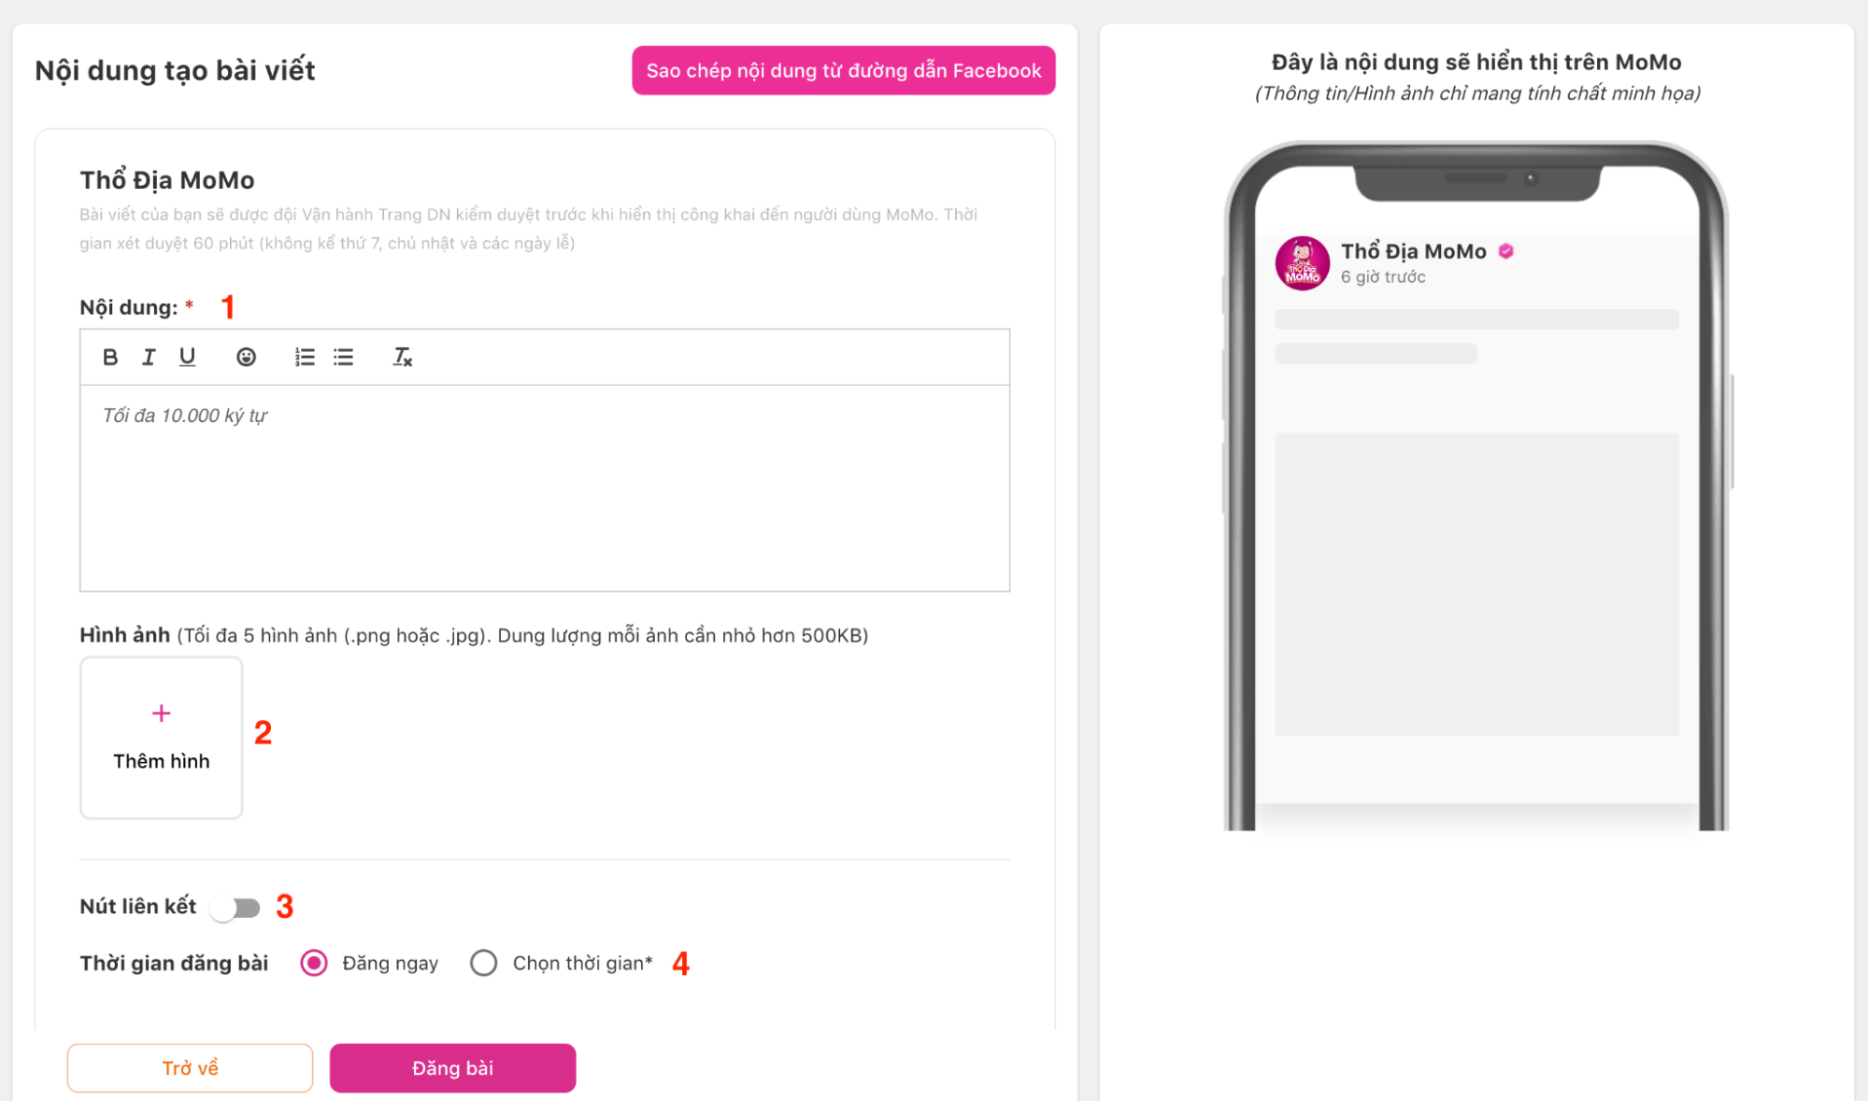Image resolution: width=1868 pixels, height=1102 pixels.
Task: Click Sao chép nội dung từ đường dẫn Facebook
Action: (x=844, y=69)
